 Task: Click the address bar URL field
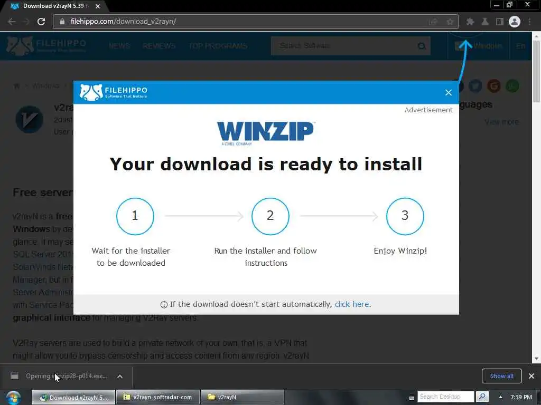point(255,21)
